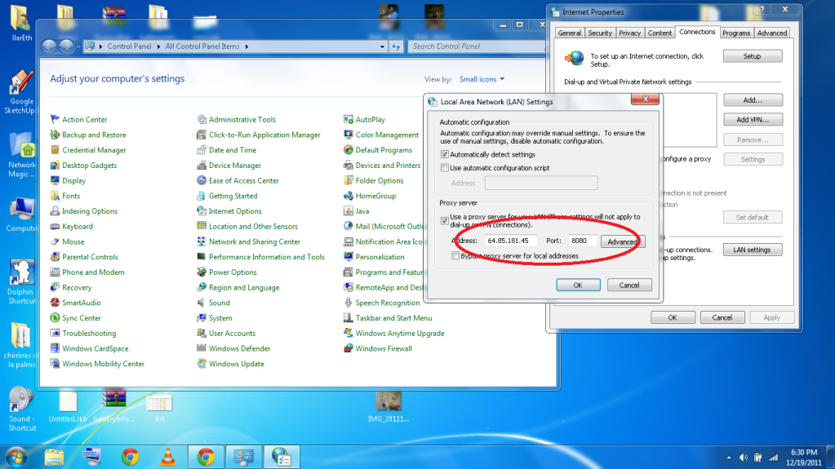Select the Google SketchUp desktop shortcut
Image resolution: width=835 pixels, height=469 pixels.
pos(20,91)
